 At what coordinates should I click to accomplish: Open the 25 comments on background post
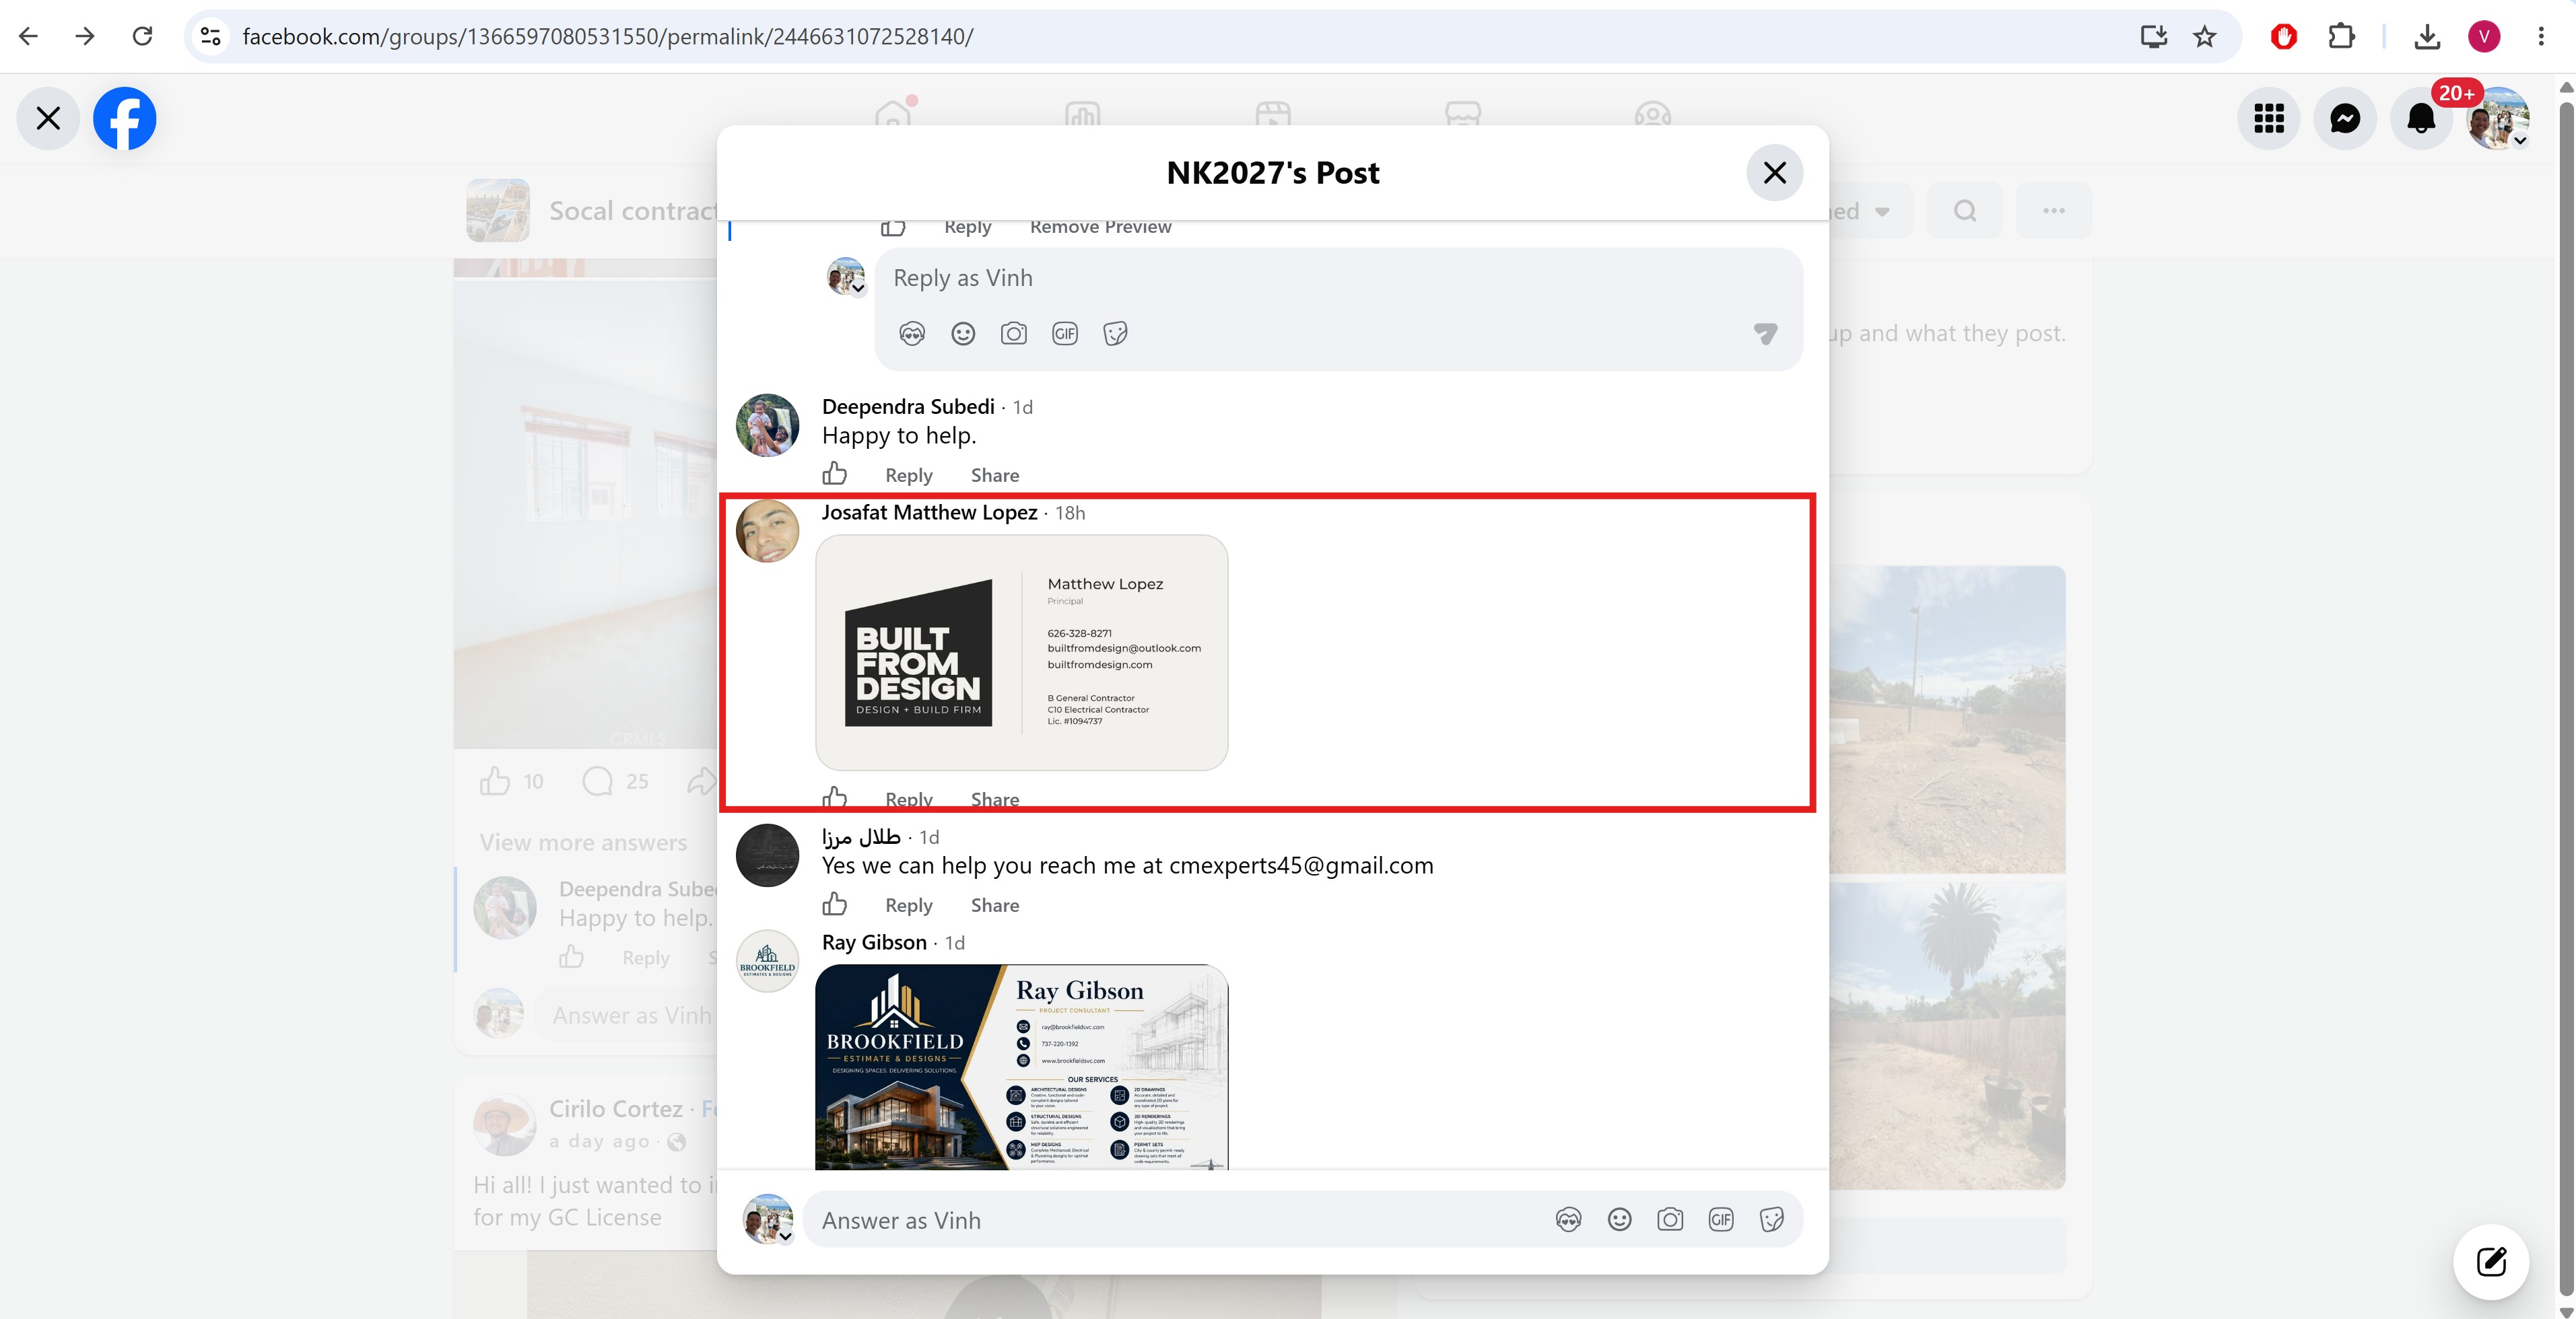(615, 781)
